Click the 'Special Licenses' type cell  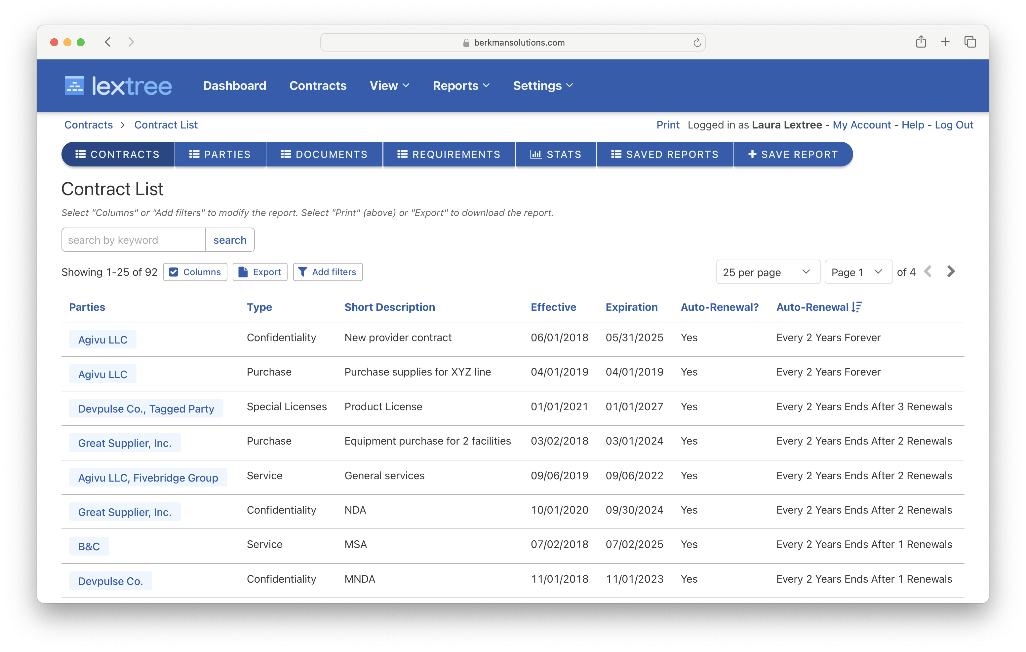(x=287, y=406)
